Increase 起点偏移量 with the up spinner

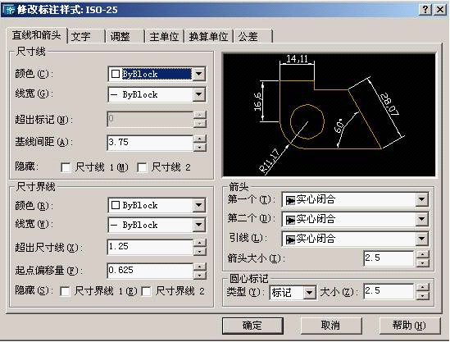pos(200,267)
